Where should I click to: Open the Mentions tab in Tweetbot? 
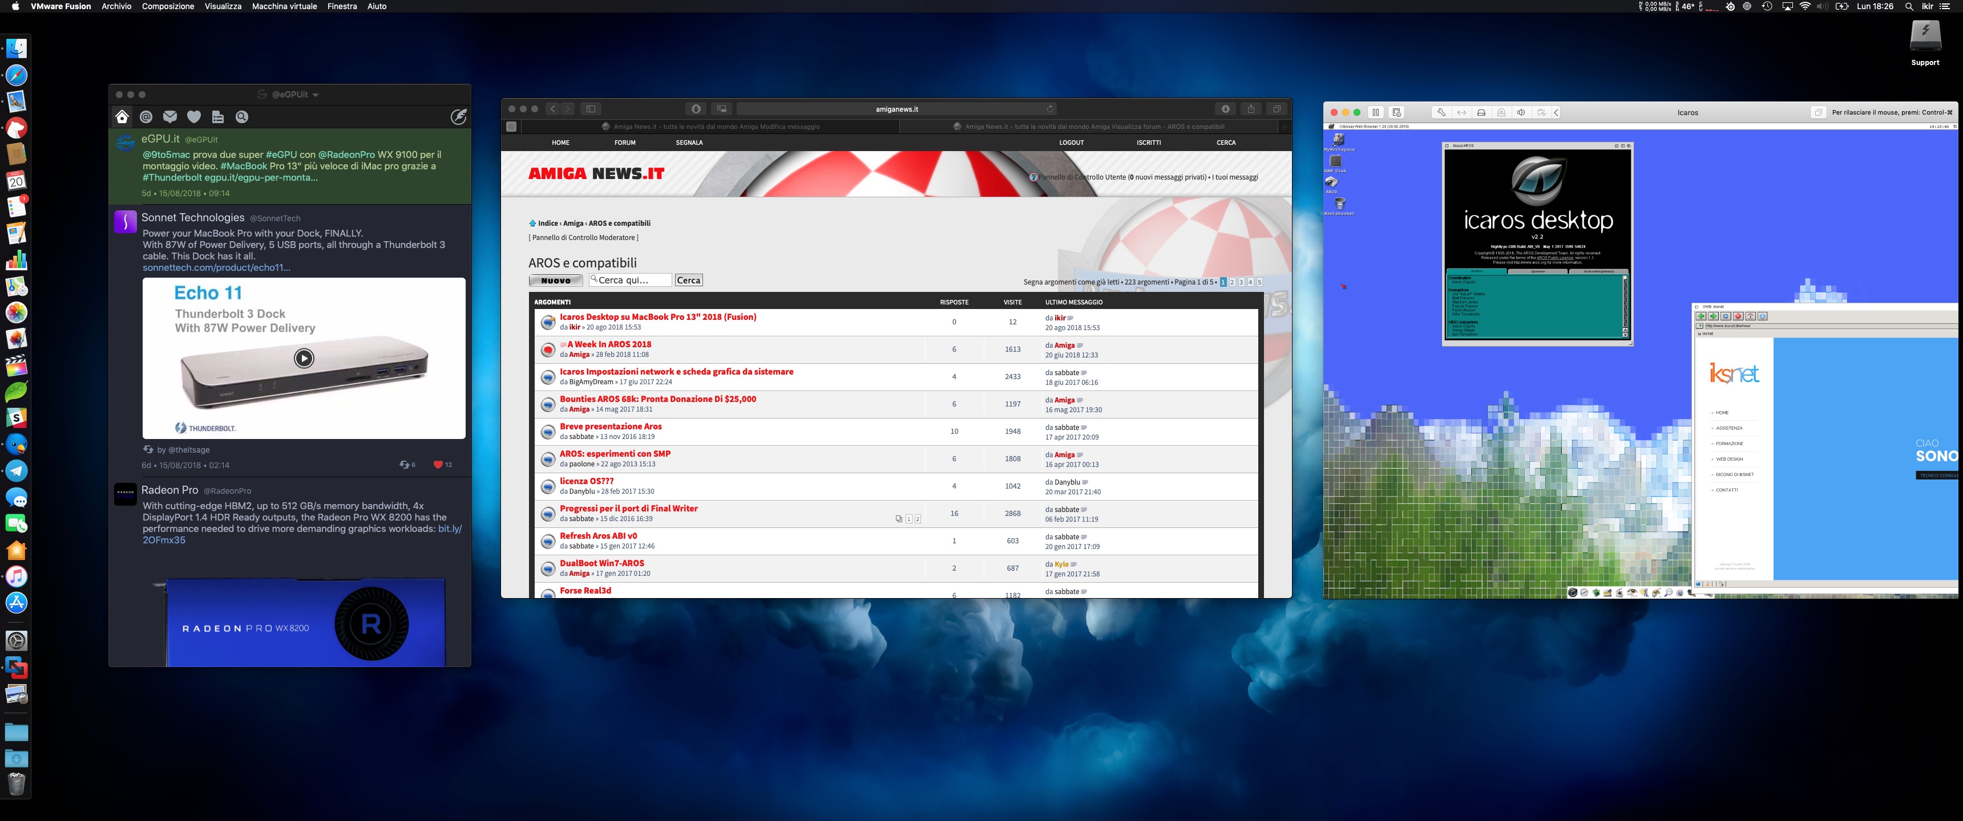(x=146, y=116)
